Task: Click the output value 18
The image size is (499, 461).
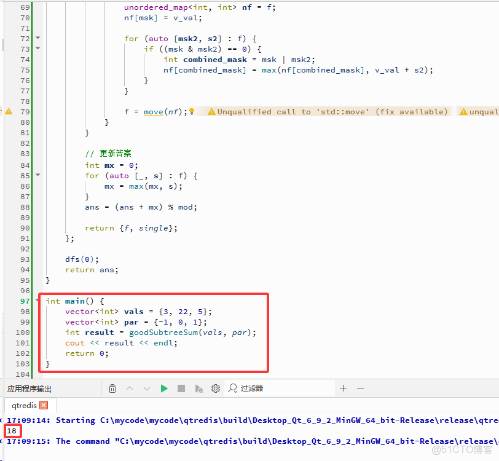Action: pos(12,431)
